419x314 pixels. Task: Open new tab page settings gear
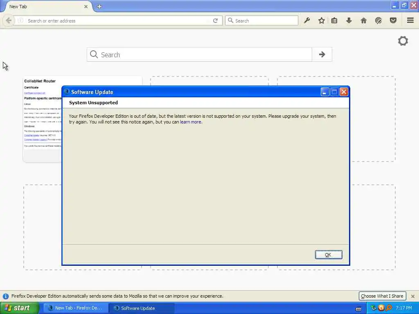coord(403,41)
